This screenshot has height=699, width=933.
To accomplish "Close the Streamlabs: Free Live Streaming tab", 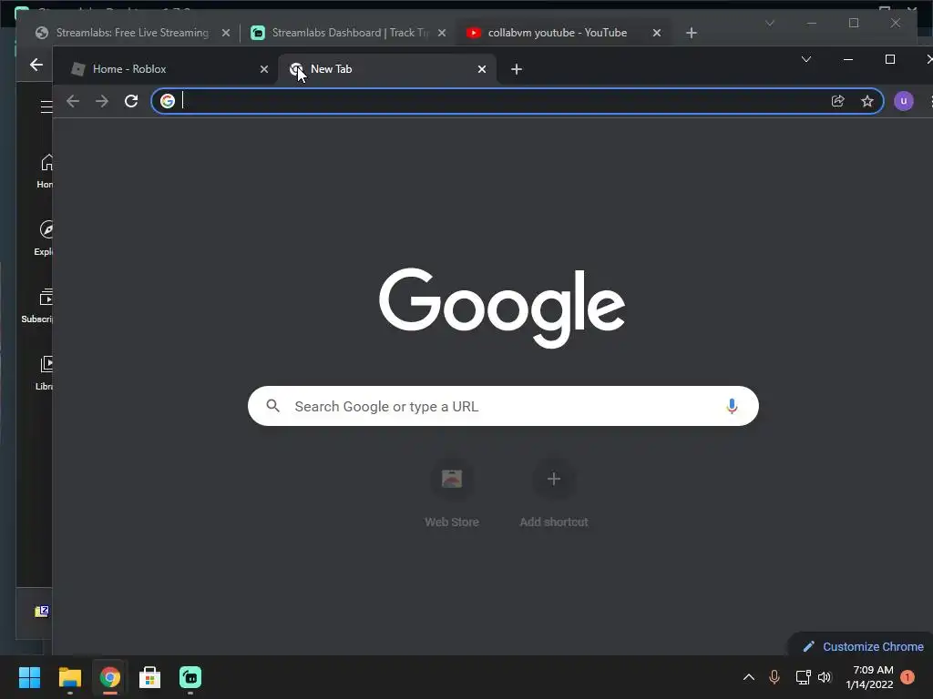I will coord(226,33).
